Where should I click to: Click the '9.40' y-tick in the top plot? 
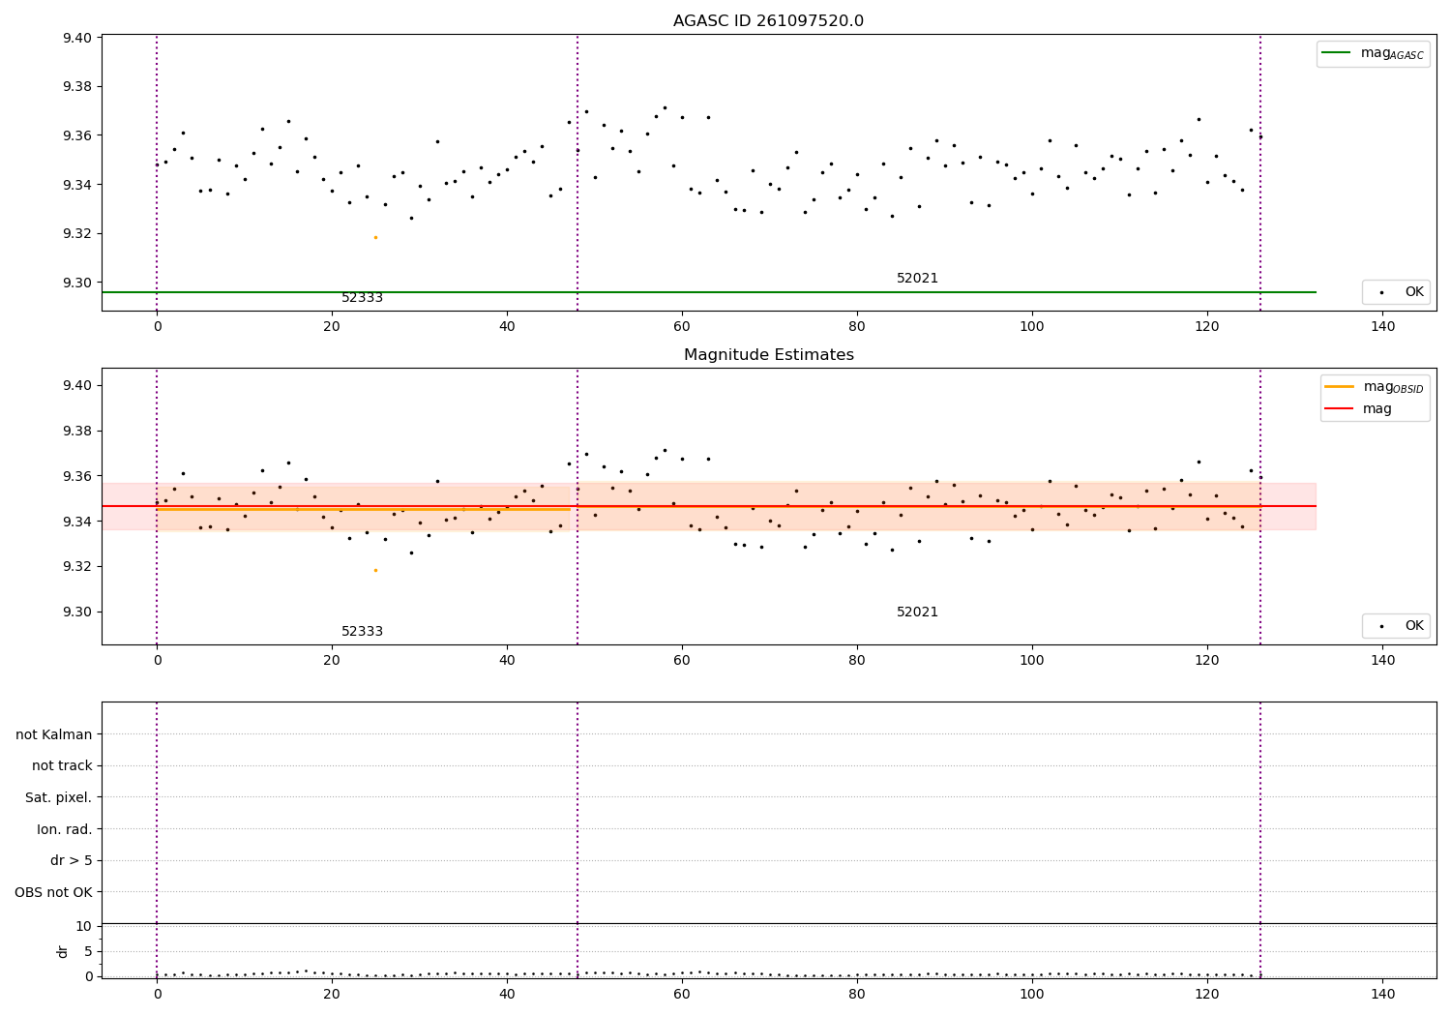click(77, 38)
